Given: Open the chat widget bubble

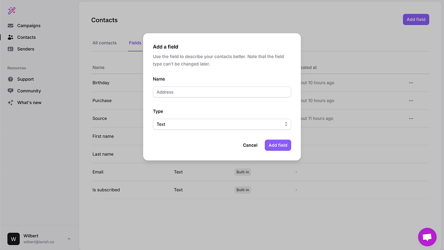Looking at the screenshot, I should pyautogui.click(x=427, y=237).
